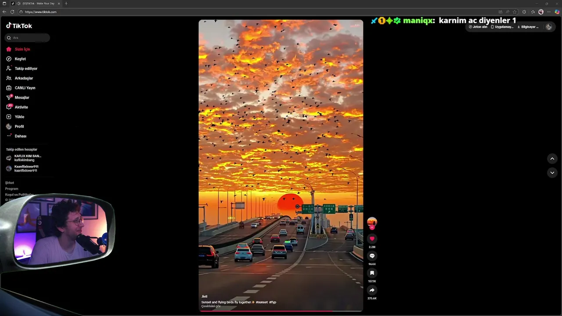This screenshot has height=316, width=562.
Task: Seek on the video progress bar
Action: point(281,311)
